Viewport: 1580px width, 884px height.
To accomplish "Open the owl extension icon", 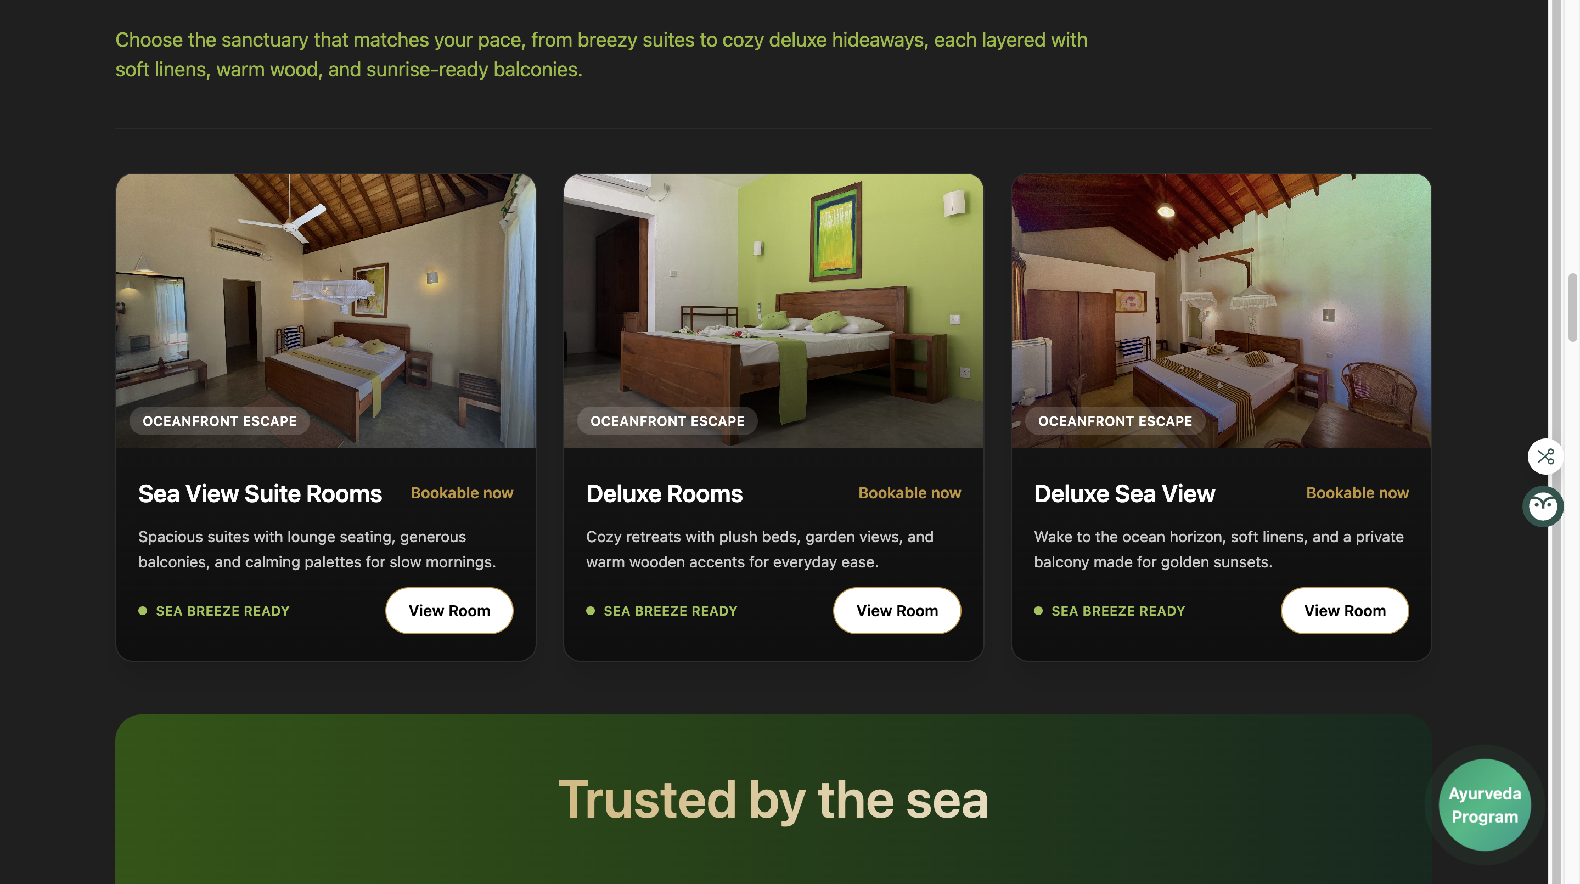I will pos(1543,506).
